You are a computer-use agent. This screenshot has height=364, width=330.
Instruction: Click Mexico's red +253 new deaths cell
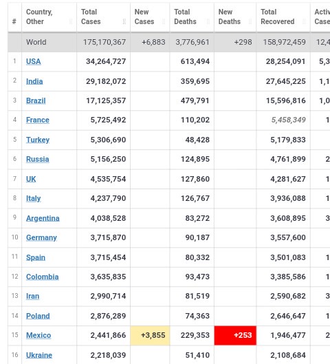[x=235, y=336]
